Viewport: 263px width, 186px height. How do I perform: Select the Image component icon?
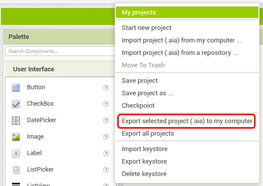pyautogui.click(x=16, y=137)
